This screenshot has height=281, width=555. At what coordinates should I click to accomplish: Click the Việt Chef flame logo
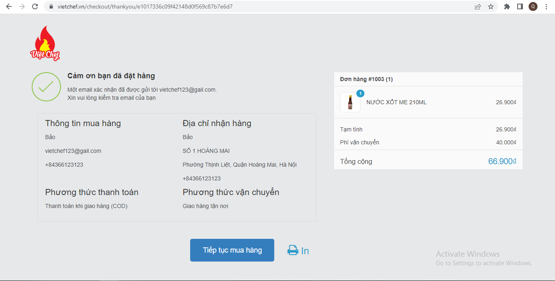pos(45,44)
